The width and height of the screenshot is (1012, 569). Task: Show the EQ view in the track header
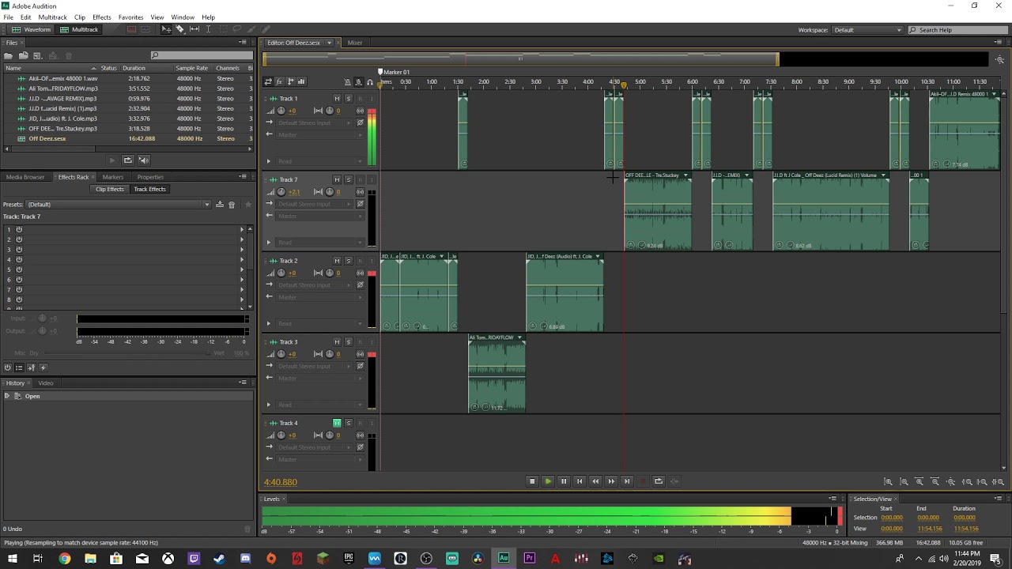click(301, 81)
